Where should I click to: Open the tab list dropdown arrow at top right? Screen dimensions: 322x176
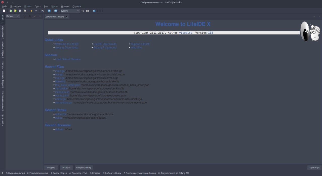click(x=314, y=17)
